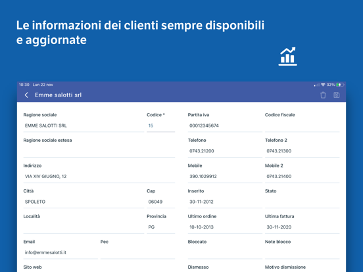Click the Telefono field 0743.21200
Image resolution: width=363 pixels, height=272 pixels.
[225, 151]
